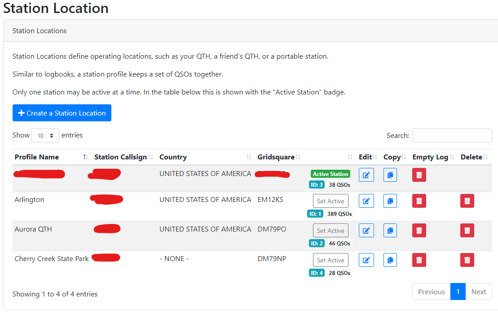
Task: Activate the Cherry Creek State Park station
Action: [x=330, y=260]
